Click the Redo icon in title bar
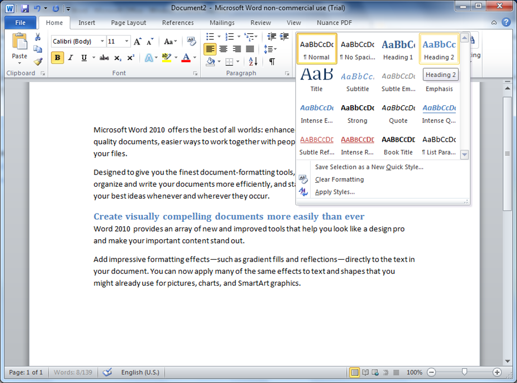 (x=56, y=8)
